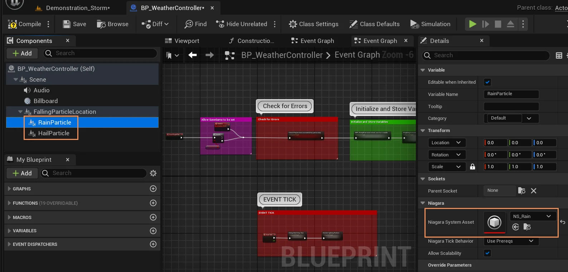Click the graph navigate back arrow
This screenshot has width=568, height=272.
coord(193,55)
